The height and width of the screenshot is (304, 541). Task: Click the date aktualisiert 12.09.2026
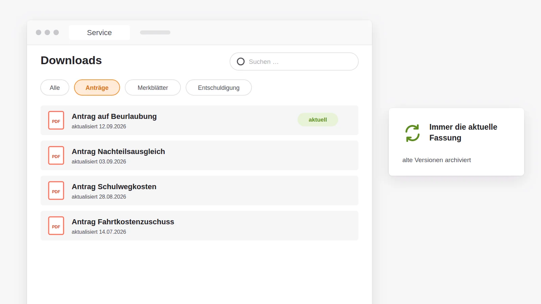(99, 126)
